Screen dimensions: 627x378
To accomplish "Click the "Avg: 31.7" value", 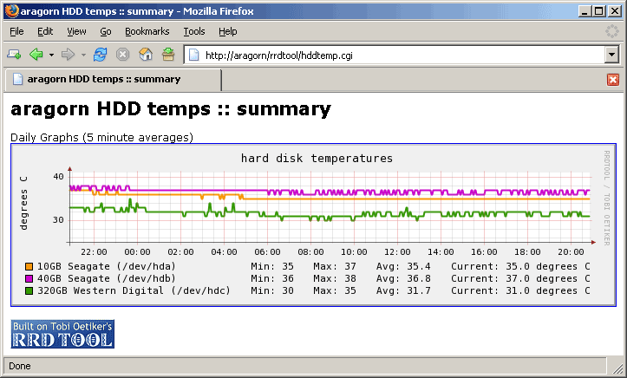I will pos(403,290).
